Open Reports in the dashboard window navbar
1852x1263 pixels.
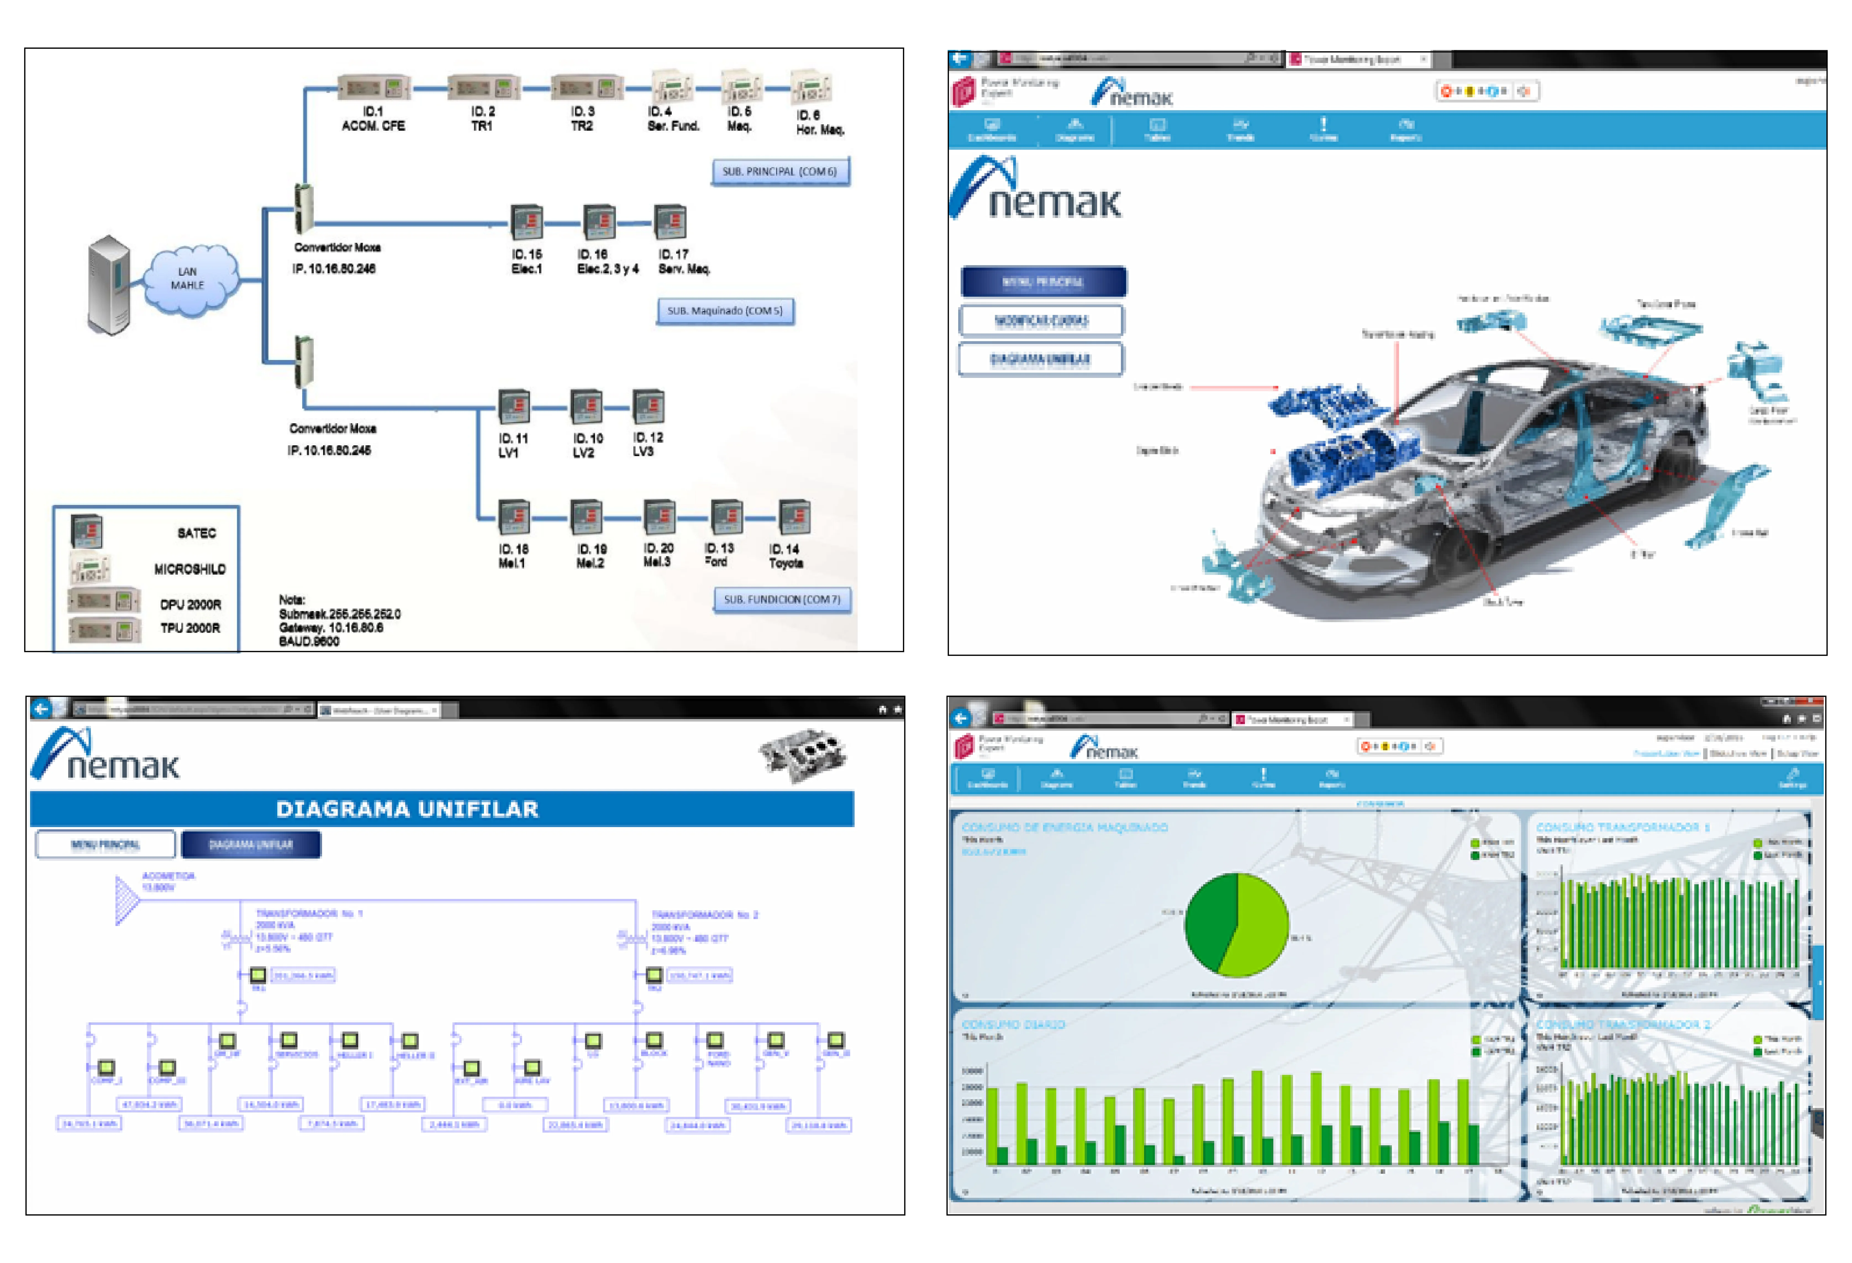tap(1332, 778)
